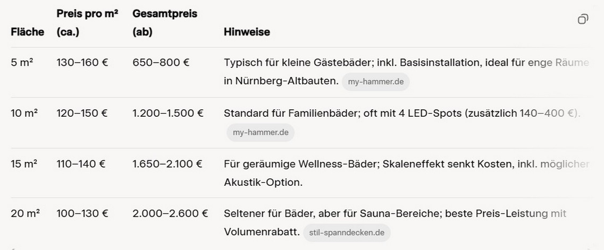Select the 20 m² area cell
The height and width of the screenshot is (250, 604).
(26, 214)
